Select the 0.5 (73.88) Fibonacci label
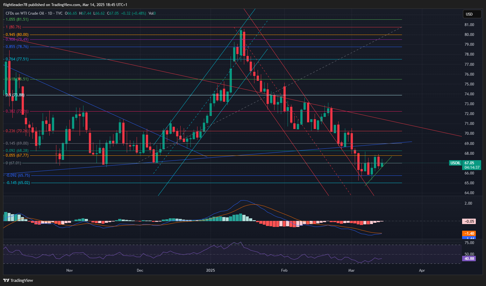The width and height of the screenshot is (486, 286). point(15,95)
